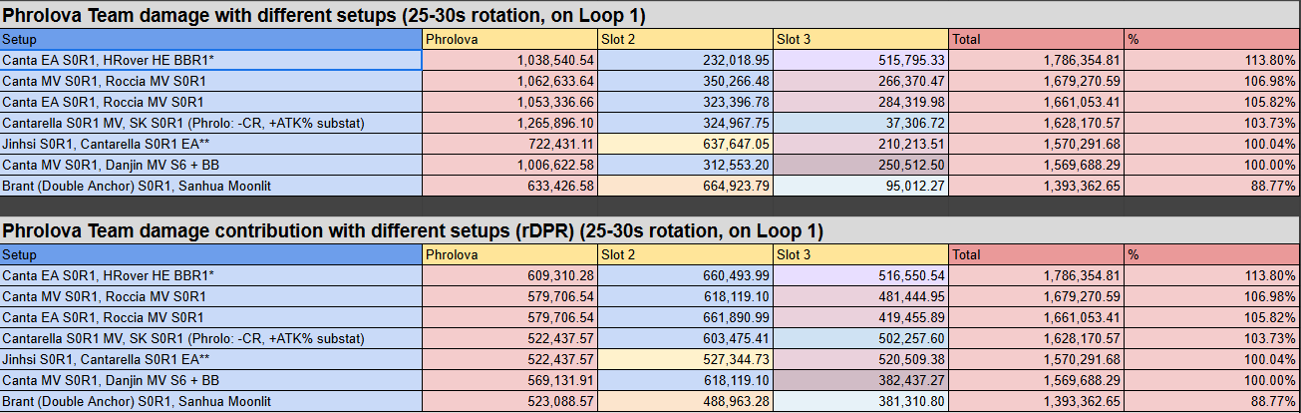
Task: Click the cell with value 312,553.20
Action: pos(686,166)
